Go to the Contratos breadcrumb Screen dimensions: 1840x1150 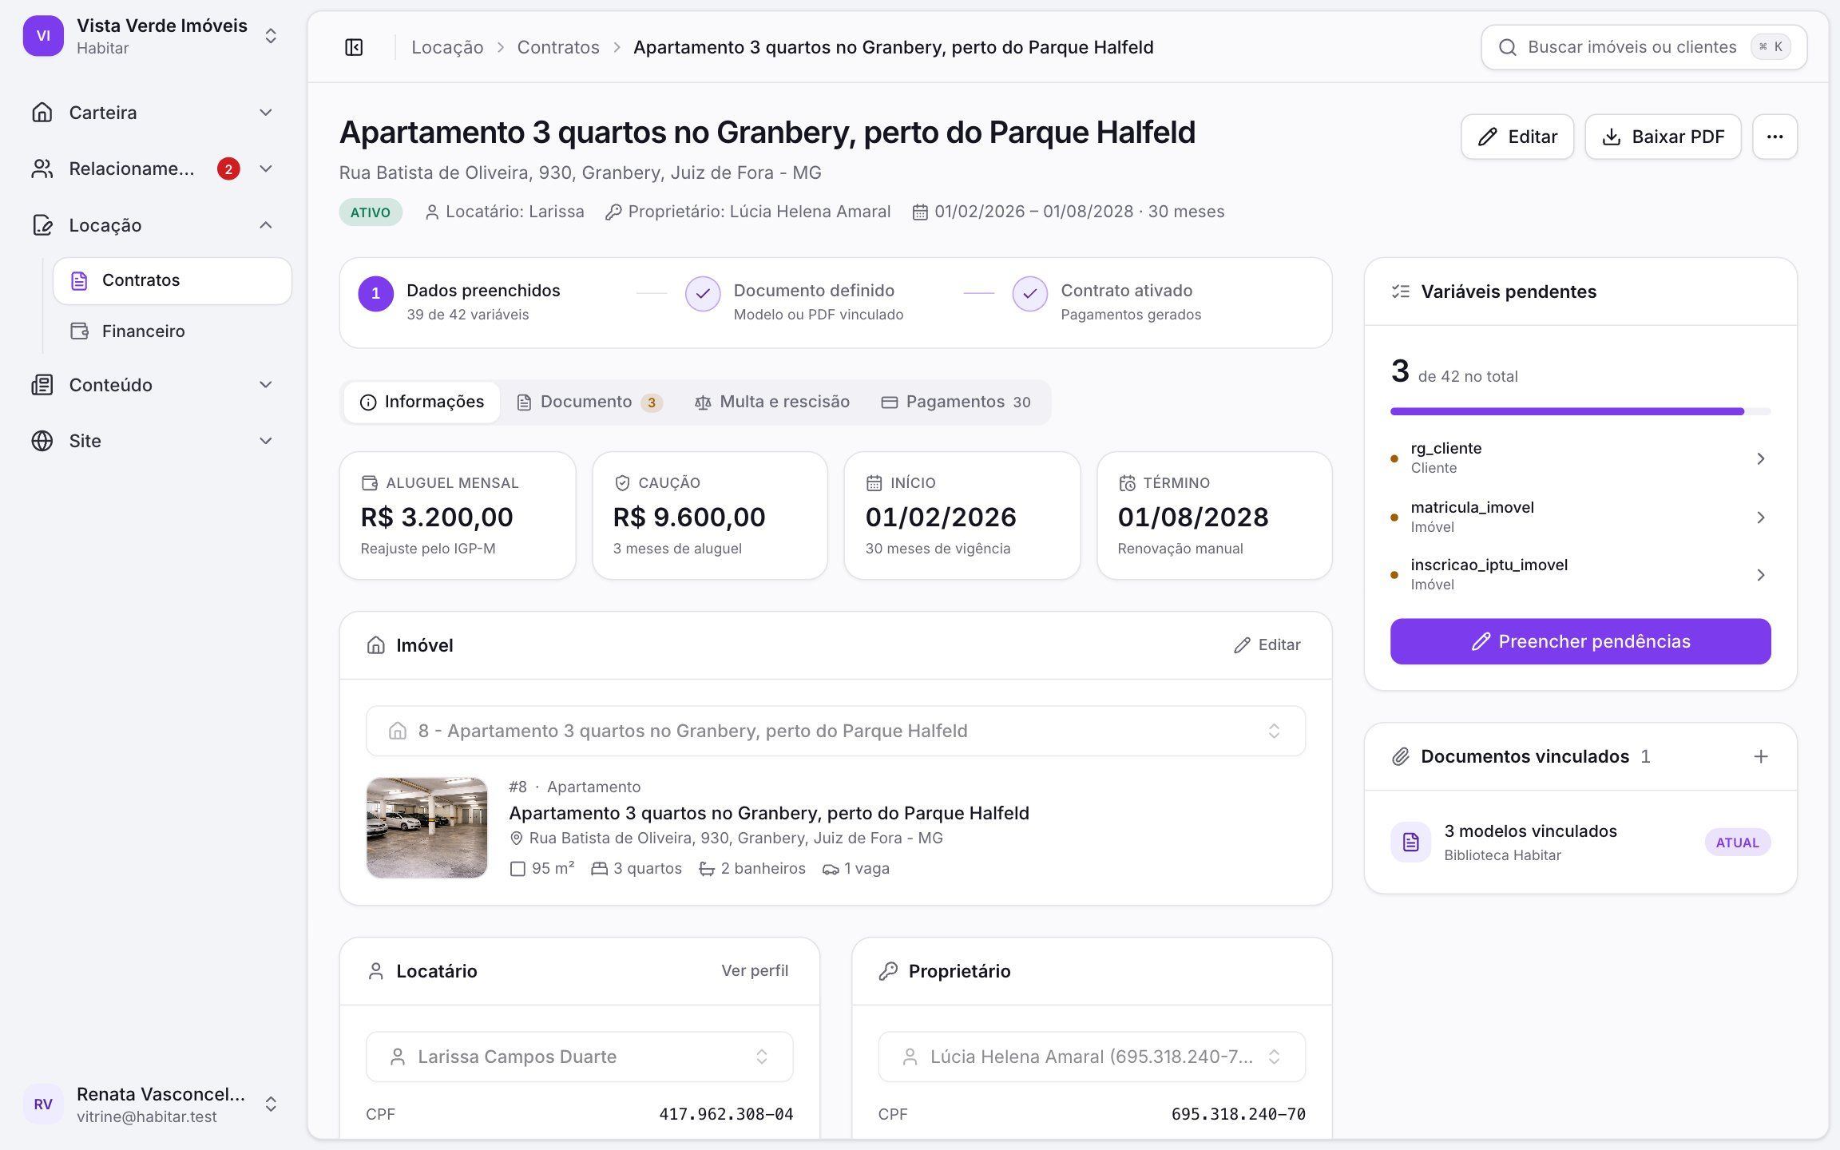point(558,47)
